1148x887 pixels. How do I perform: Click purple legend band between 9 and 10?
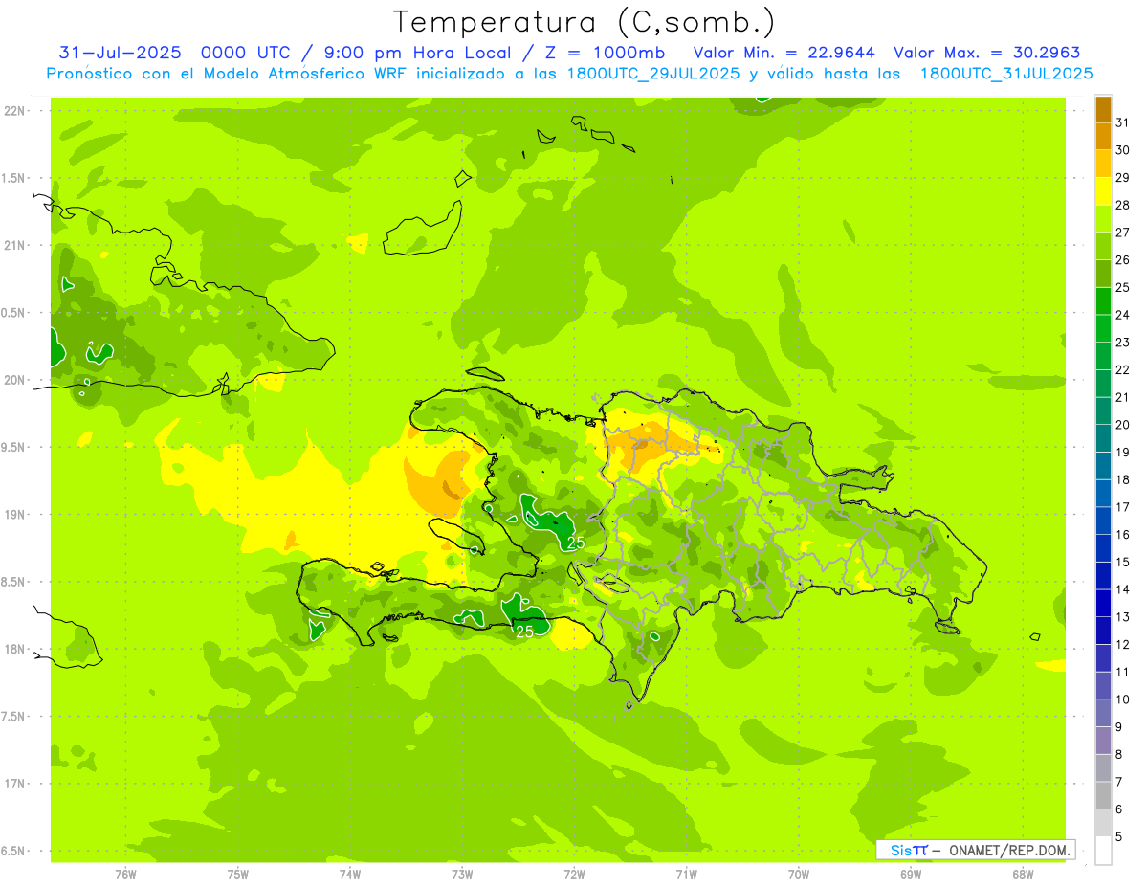[1103, 714]
